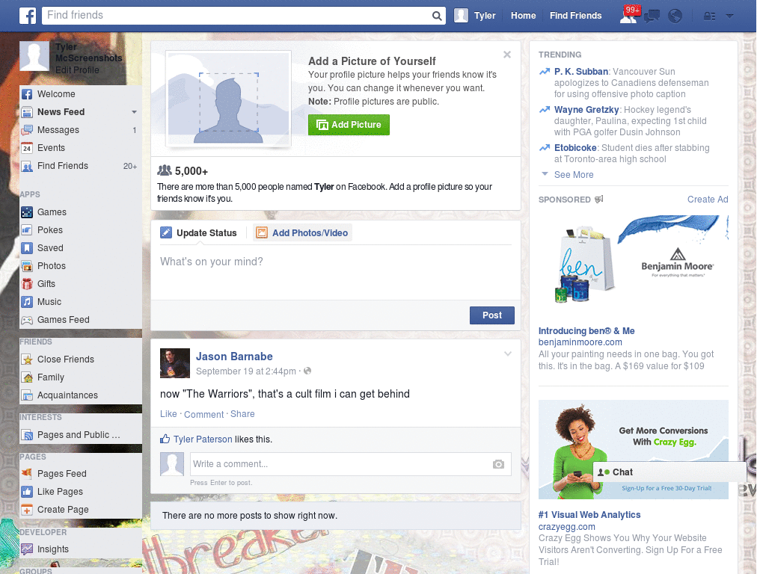Open post audience globe selector
This screenshot has height=574, width=766.
(x=307, y=371)
